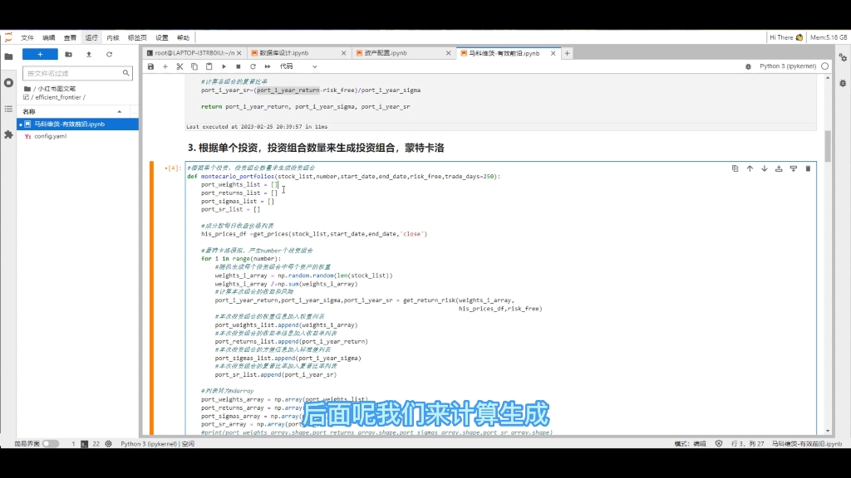The image size is (851, 478).
Task: Duplicate the cell via the copy icon
Action: (735, 168)
